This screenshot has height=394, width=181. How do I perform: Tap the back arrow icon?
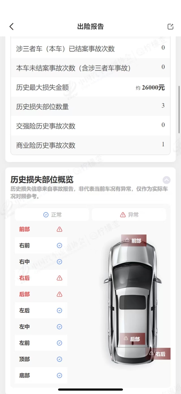(x=11, y=26)
